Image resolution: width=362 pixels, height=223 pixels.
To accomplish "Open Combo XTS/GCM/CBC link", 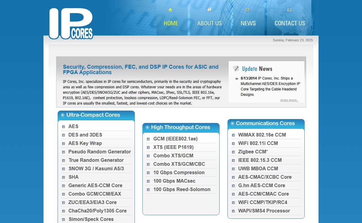I will pos(179,164).
